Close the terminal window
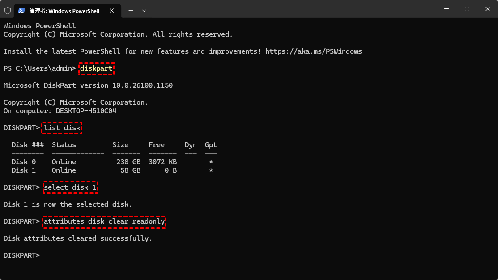Screen dimensions: 498x280 click(x=487, y=9)
